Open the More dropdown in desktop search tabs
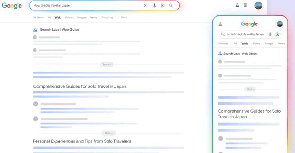The width and height of the screenshot is (295, 153). click(x=123, y=17)
